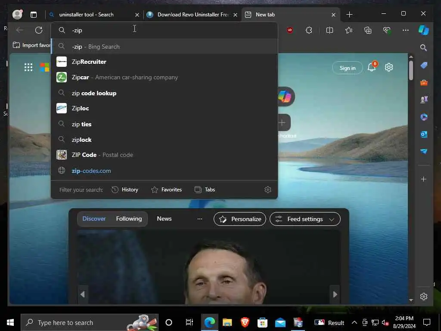Open sidebar settings gear at bottom
This screenshot has height=331, width=441.
424,297
